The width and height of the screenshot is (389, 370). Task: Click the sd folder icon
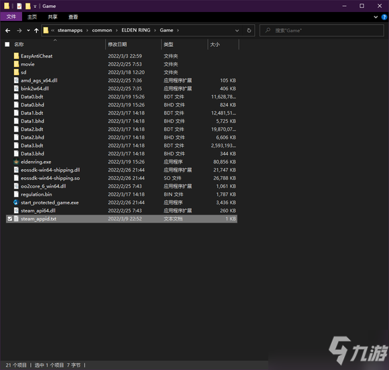(x=16, y=72)
